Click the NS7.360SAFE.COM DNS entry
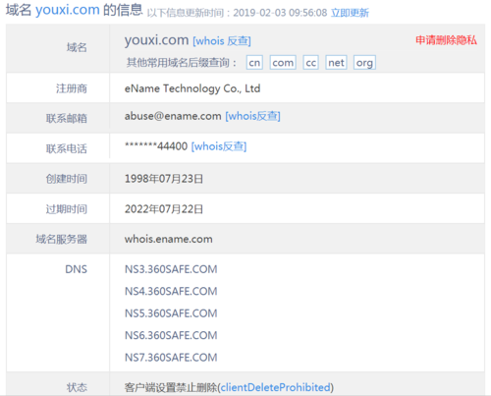The height and width of the screenshot is (396, 491). click(x=171, y=358)
